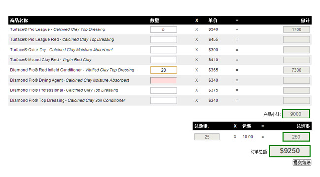
Task: Click the 数量 column header
Action: coord(154,20)
